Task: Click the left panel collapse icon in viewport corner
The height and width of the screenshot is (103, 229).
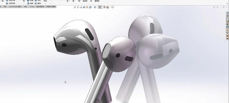Action: point(214,7)
